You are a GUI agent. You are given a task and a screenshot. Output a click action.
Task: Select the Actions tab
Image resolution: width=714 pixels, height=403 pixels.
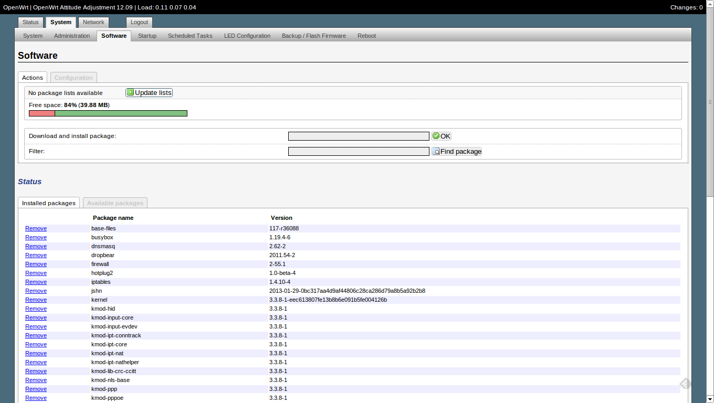tap(33, 78)
